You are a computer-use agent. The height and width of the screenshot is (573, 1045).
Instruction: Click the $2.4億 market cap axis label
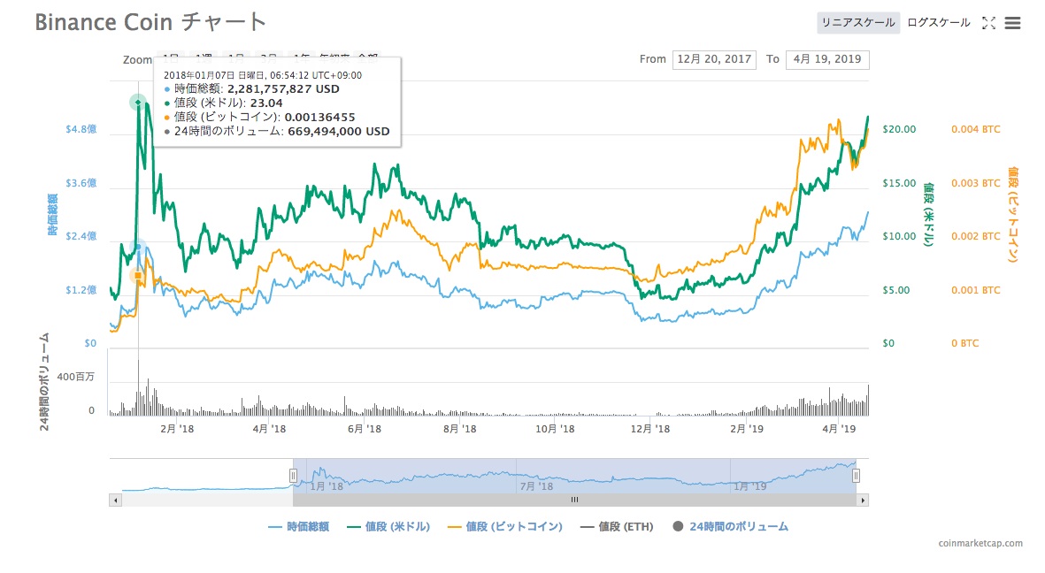tap(81, 236)
